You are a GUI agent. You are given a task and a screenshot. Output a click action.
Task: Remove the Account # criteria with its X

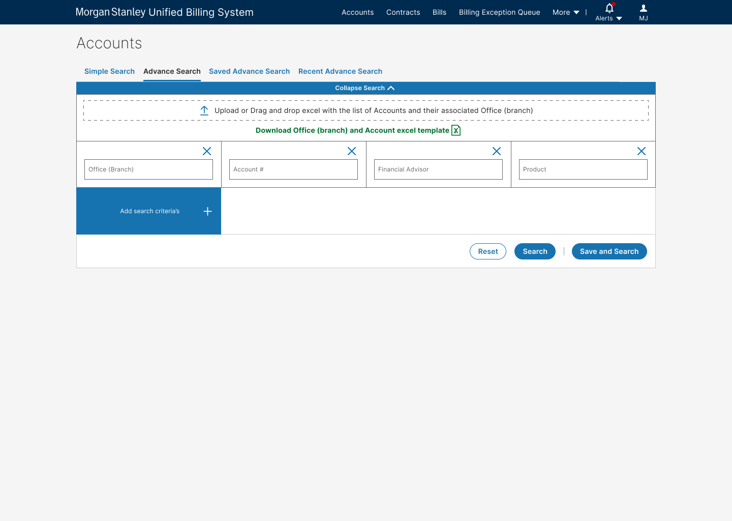352,151
